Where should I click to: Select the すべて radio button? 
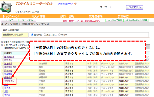pyautogui.click(x=59, y=35)
